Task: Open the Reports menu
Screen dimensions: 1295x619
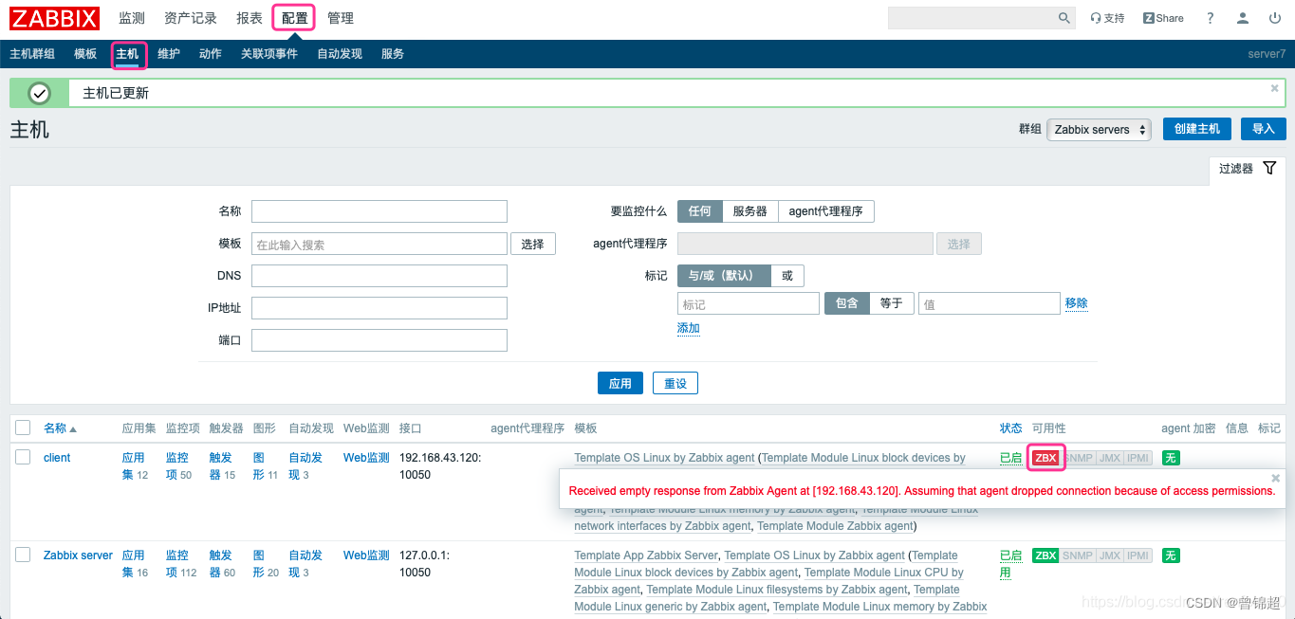Action: pos(250,18)
